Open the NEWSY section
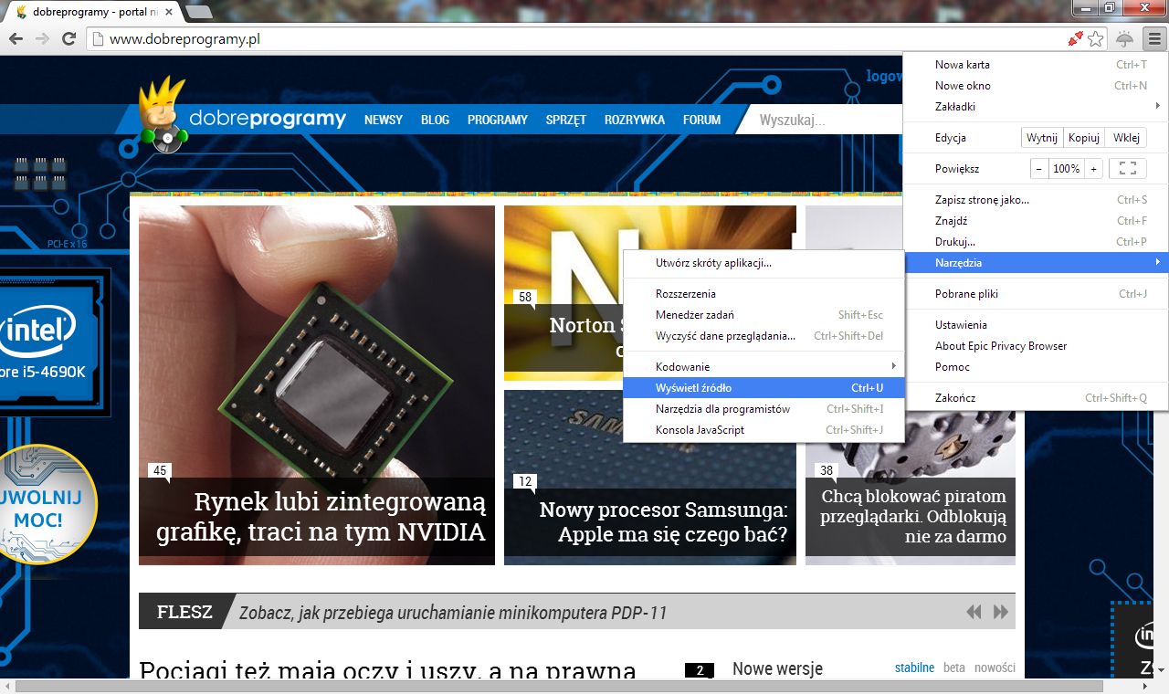1169x694 pixels. (384, 120)
